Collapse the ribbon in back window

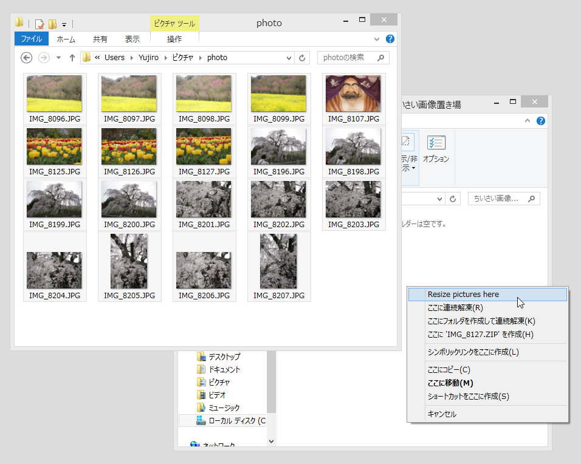click(528, 121)
